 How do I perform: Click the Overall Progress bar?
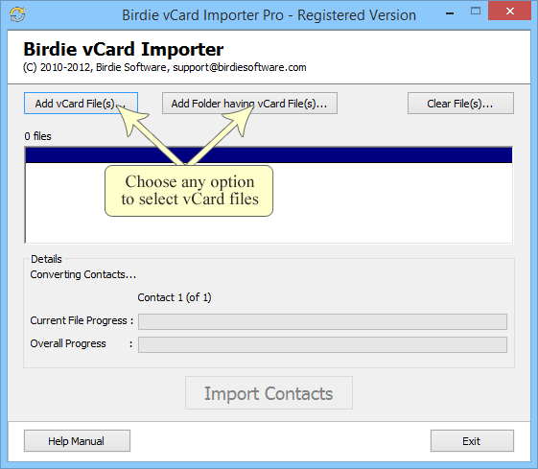322,344
